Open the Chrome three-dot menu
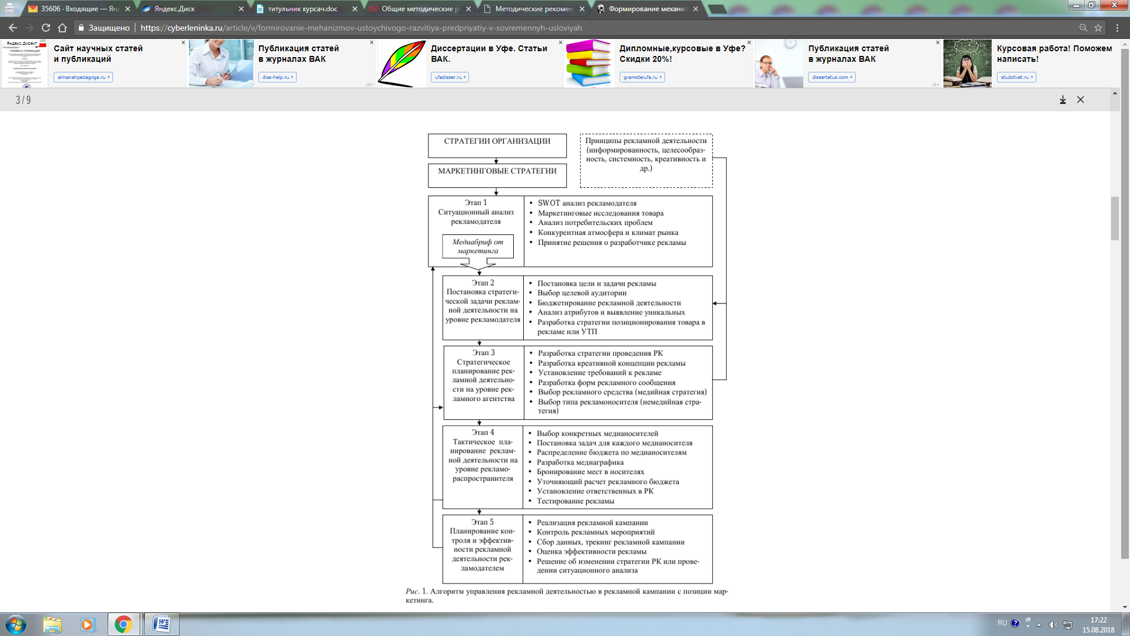Image resolution: width=1130 pixels, height=636 pixels. coord(1117,28)
